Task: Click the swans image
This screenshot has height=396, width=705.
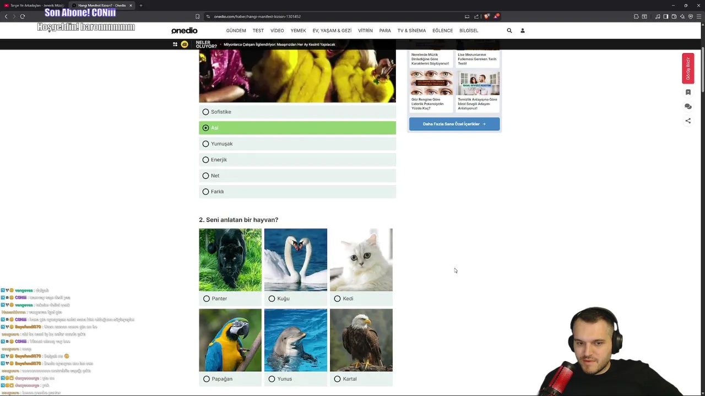Action: (296, 260)
